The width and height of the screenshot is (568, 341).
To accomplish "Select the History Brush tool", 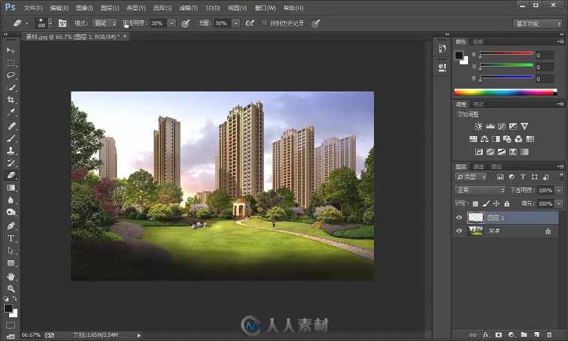I will 10,163.
